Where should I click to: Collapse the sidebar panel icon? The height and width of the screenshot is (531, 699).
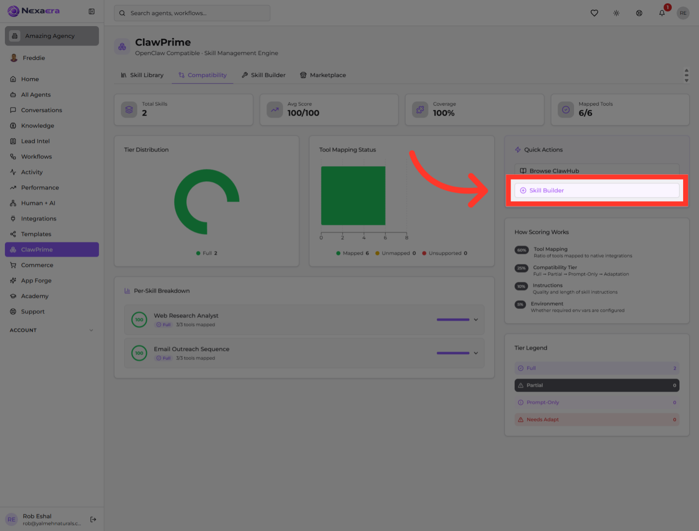92,11
